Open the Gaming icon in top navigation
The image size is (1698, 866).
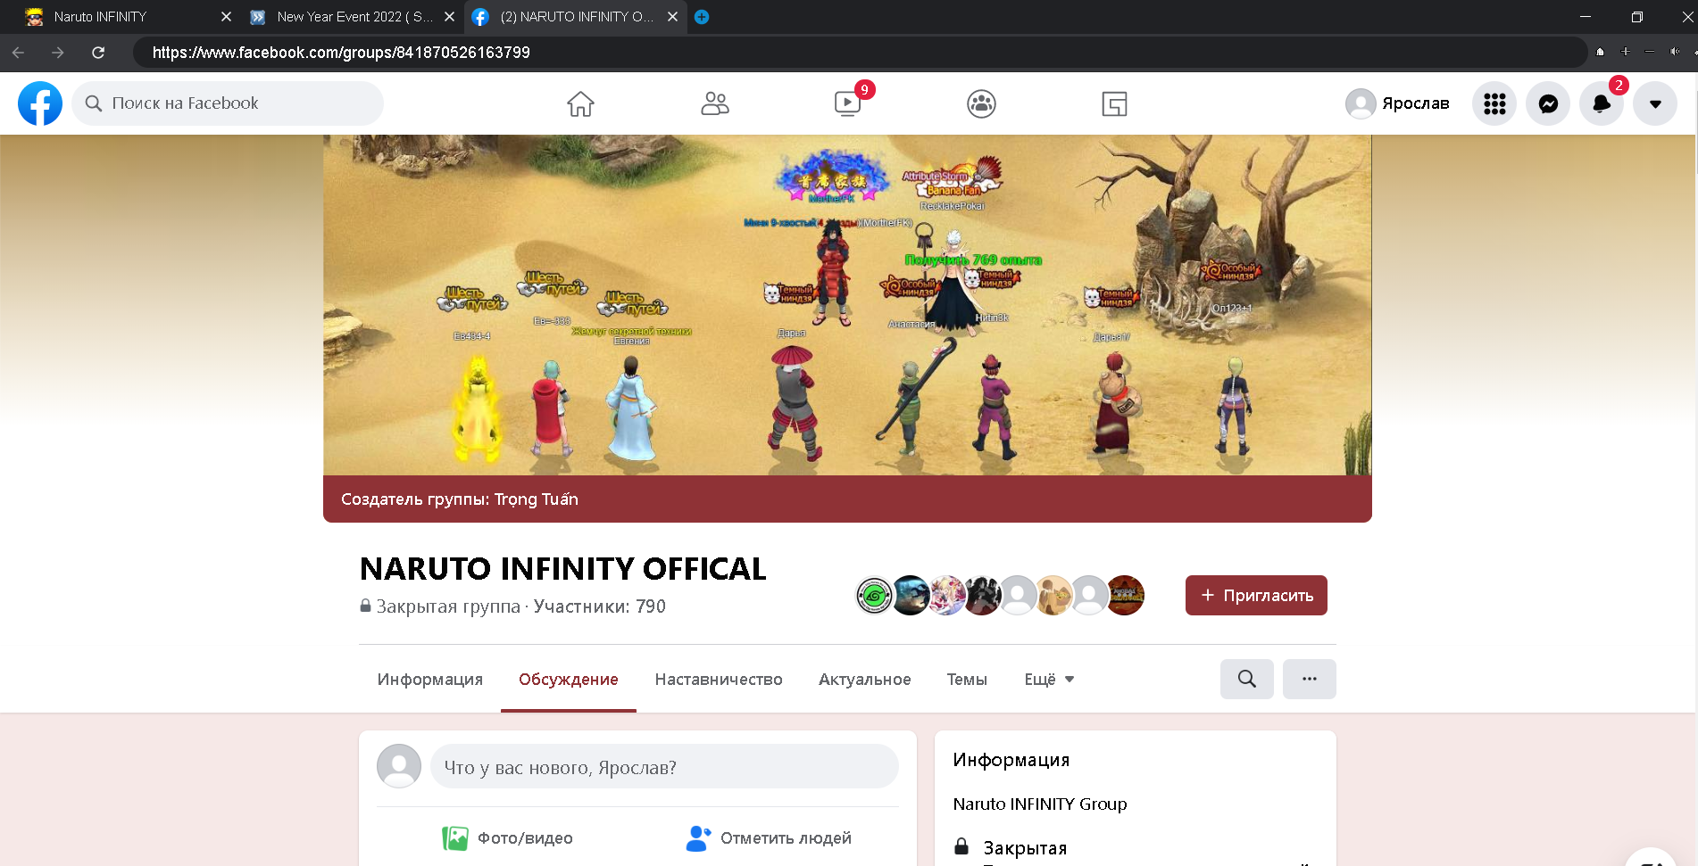(1114, 103)
